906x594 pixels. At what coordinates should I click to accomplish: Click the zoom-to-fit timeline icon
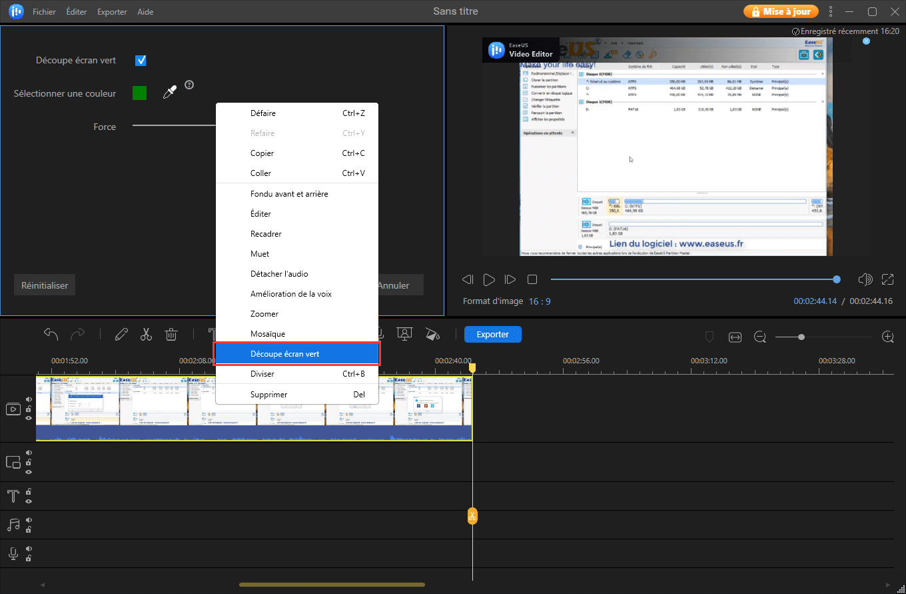735,337
